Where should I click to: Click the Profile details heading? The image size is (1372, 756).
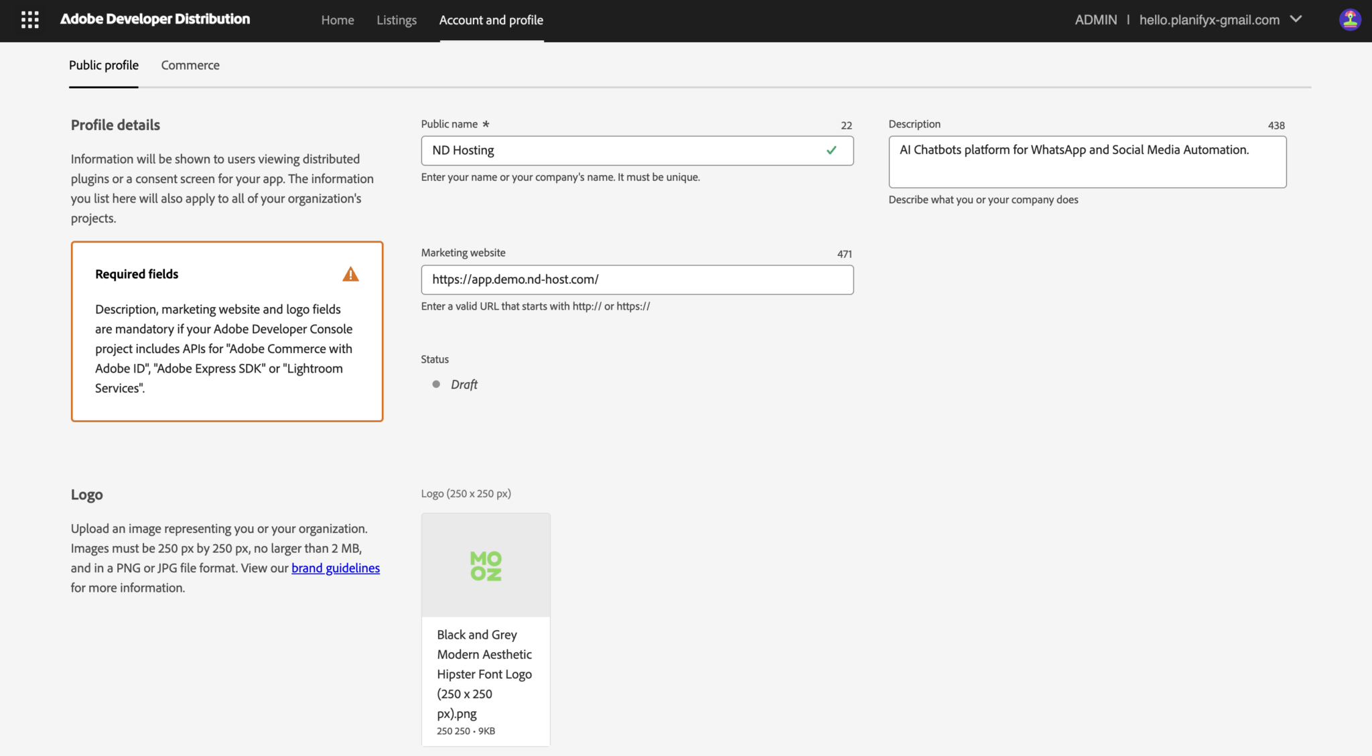point(115,125)
